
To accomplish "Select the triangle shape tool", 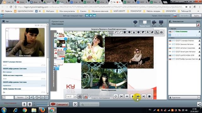I will point(134,32).
